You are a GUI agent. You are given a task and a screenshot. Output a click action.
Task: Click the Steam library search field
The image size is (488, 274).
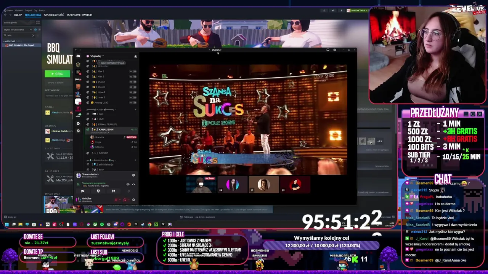click(x=19, y=35)
